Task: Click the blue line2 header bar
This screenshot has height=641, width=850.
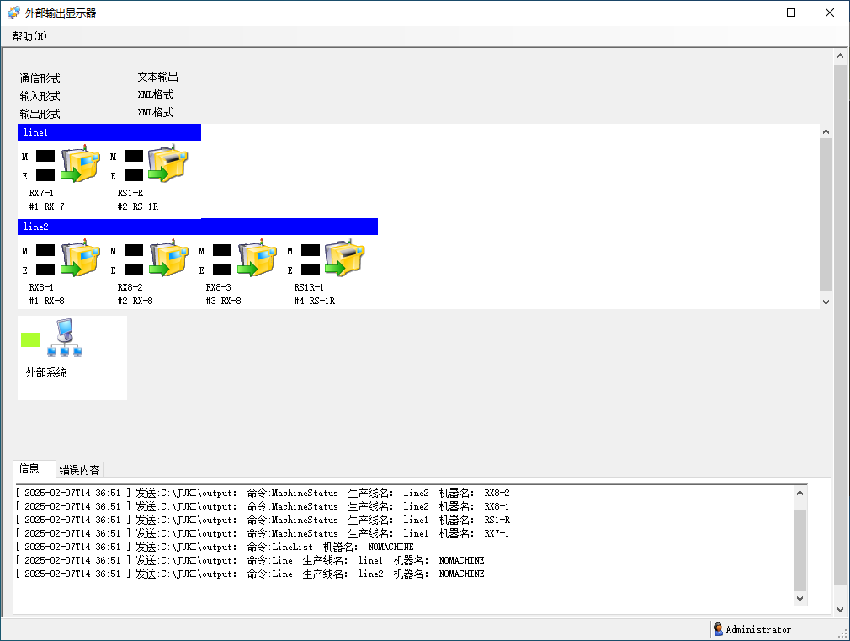Action: pos(198,227)
